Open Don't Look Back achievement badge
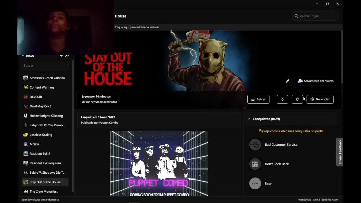This screenshot has height=203, width=361. (x=255, y=164)
